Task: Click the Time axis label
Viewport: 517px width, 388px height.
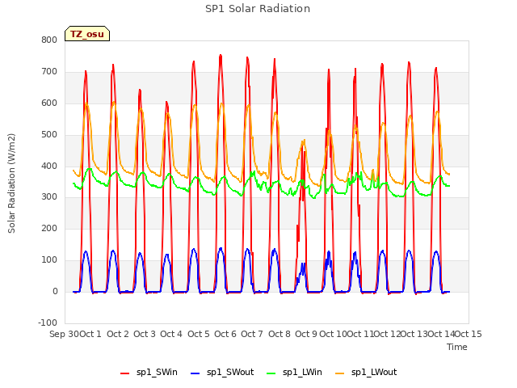Action: tap(457, 347)
